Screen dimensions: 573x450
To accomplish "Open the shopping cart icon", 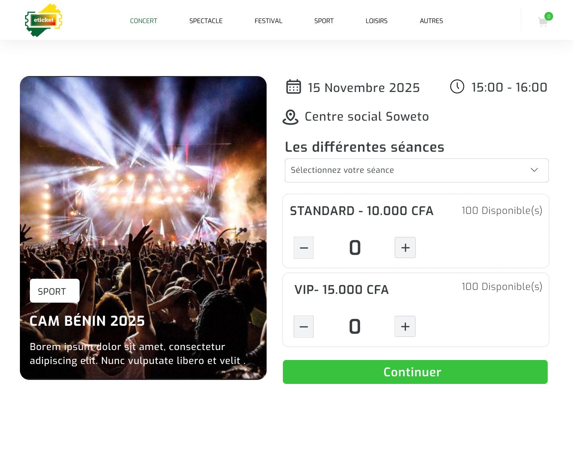I will (543, 22).
